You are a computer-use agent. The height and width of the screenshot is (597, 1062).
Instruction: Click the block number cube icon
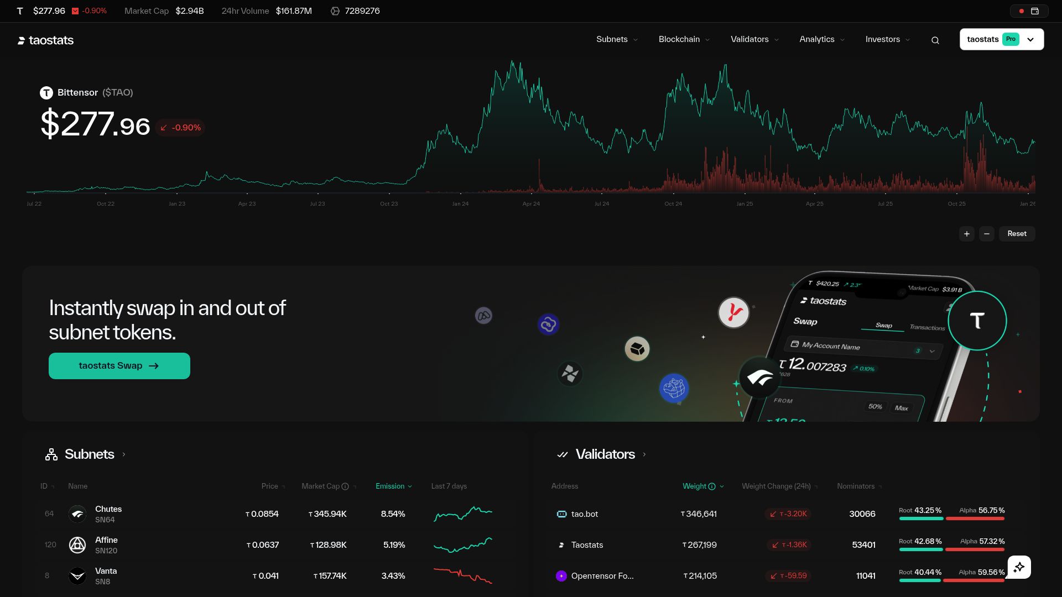pyautogui.click(x=335, y=11)
